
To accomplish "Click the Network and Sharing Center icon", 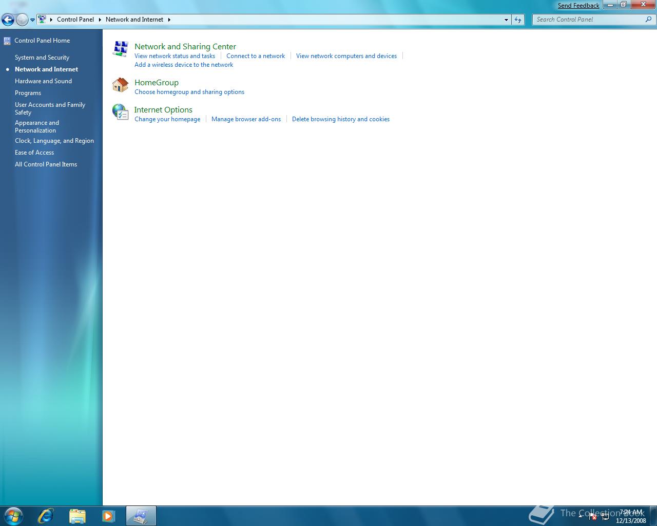I will click(x=120, y=49).
